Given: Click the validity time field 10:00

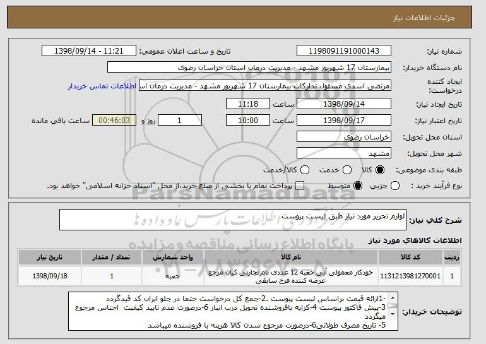Looking at the screenshot, I should pyautogui.click(x=248, y=121).
